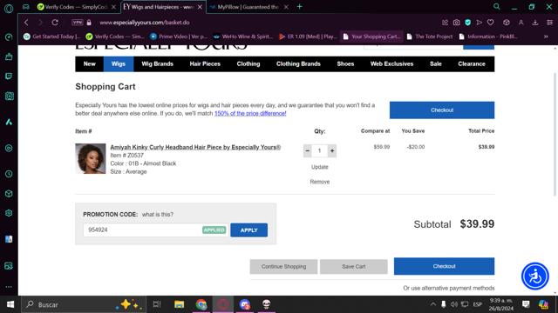Open the downloads arrow icon

[x=535, y=23]
